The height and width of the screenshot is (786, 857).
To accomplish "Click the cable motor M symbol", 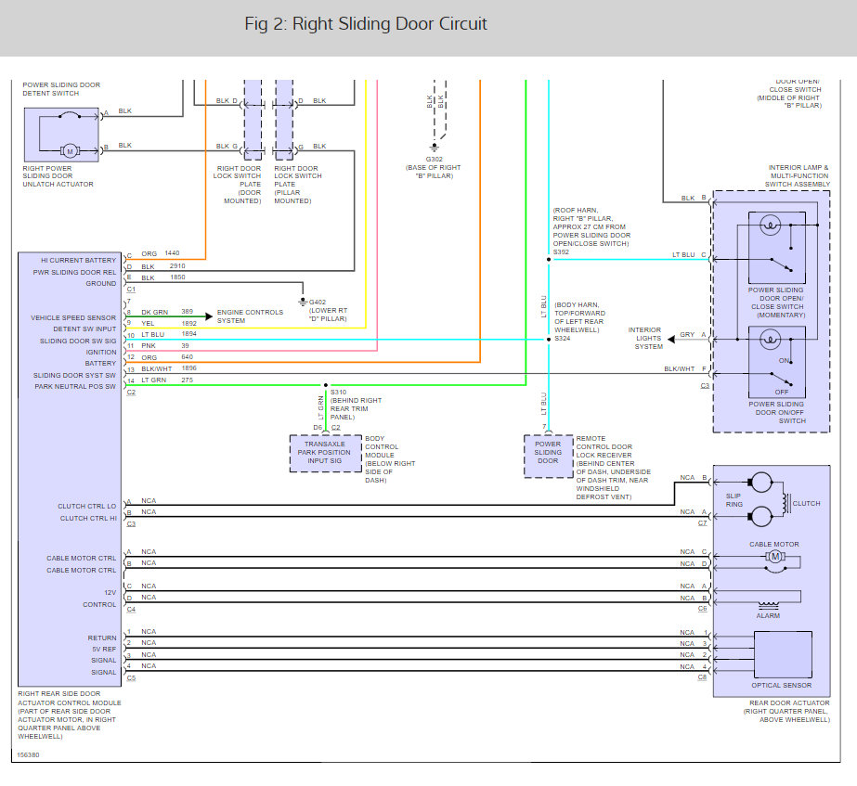I will click(774, 557).
